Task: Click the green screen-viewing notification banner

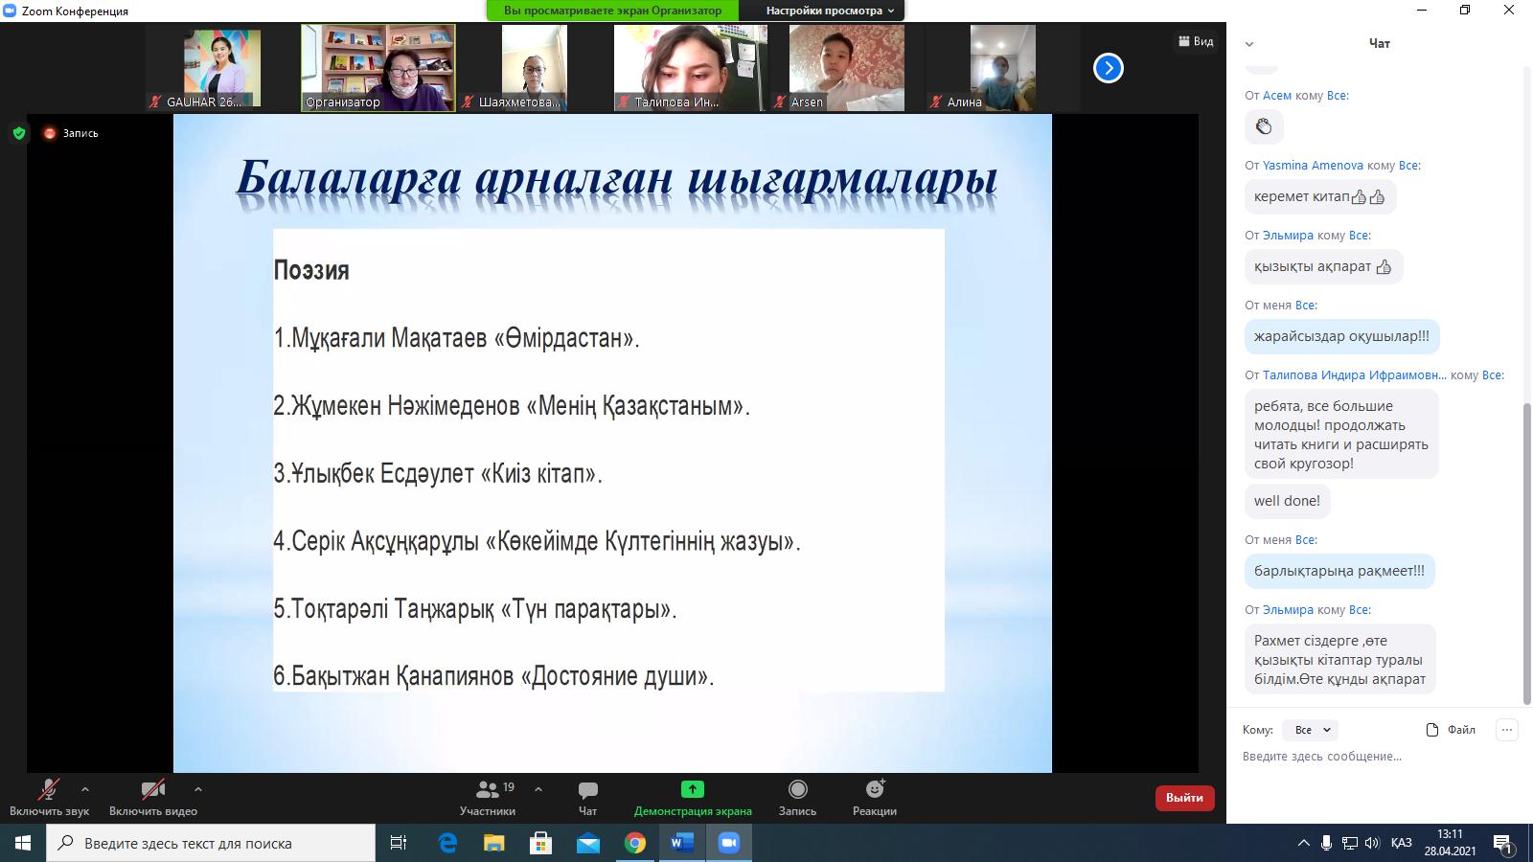Action: coord(613,11)
